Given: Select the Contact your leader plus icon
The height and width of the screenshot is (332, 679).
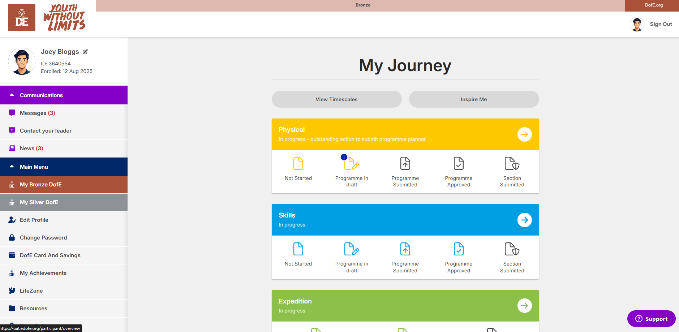Looking at the screenshot, I should [12, 130].
